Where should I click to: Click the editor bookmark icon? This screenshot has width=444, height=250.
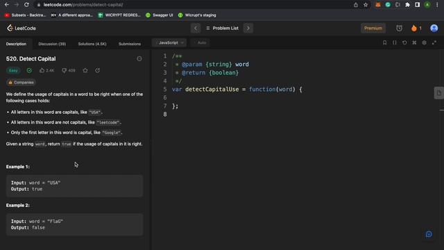click(x=384, y=42)
